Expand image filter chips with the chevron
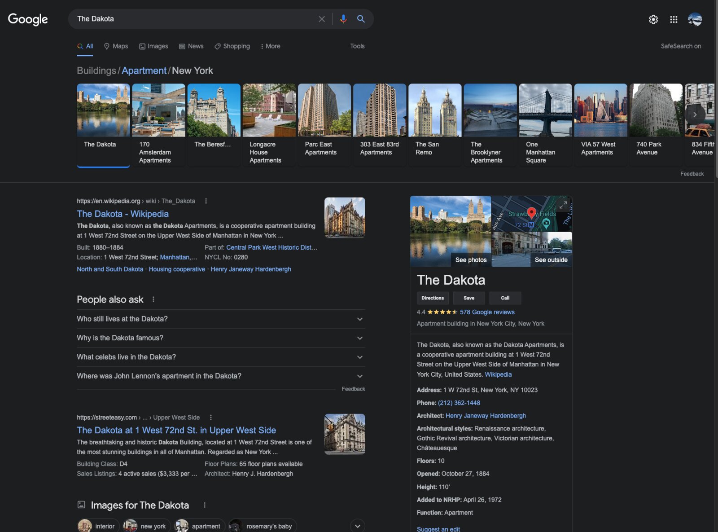 click(358, 526)
